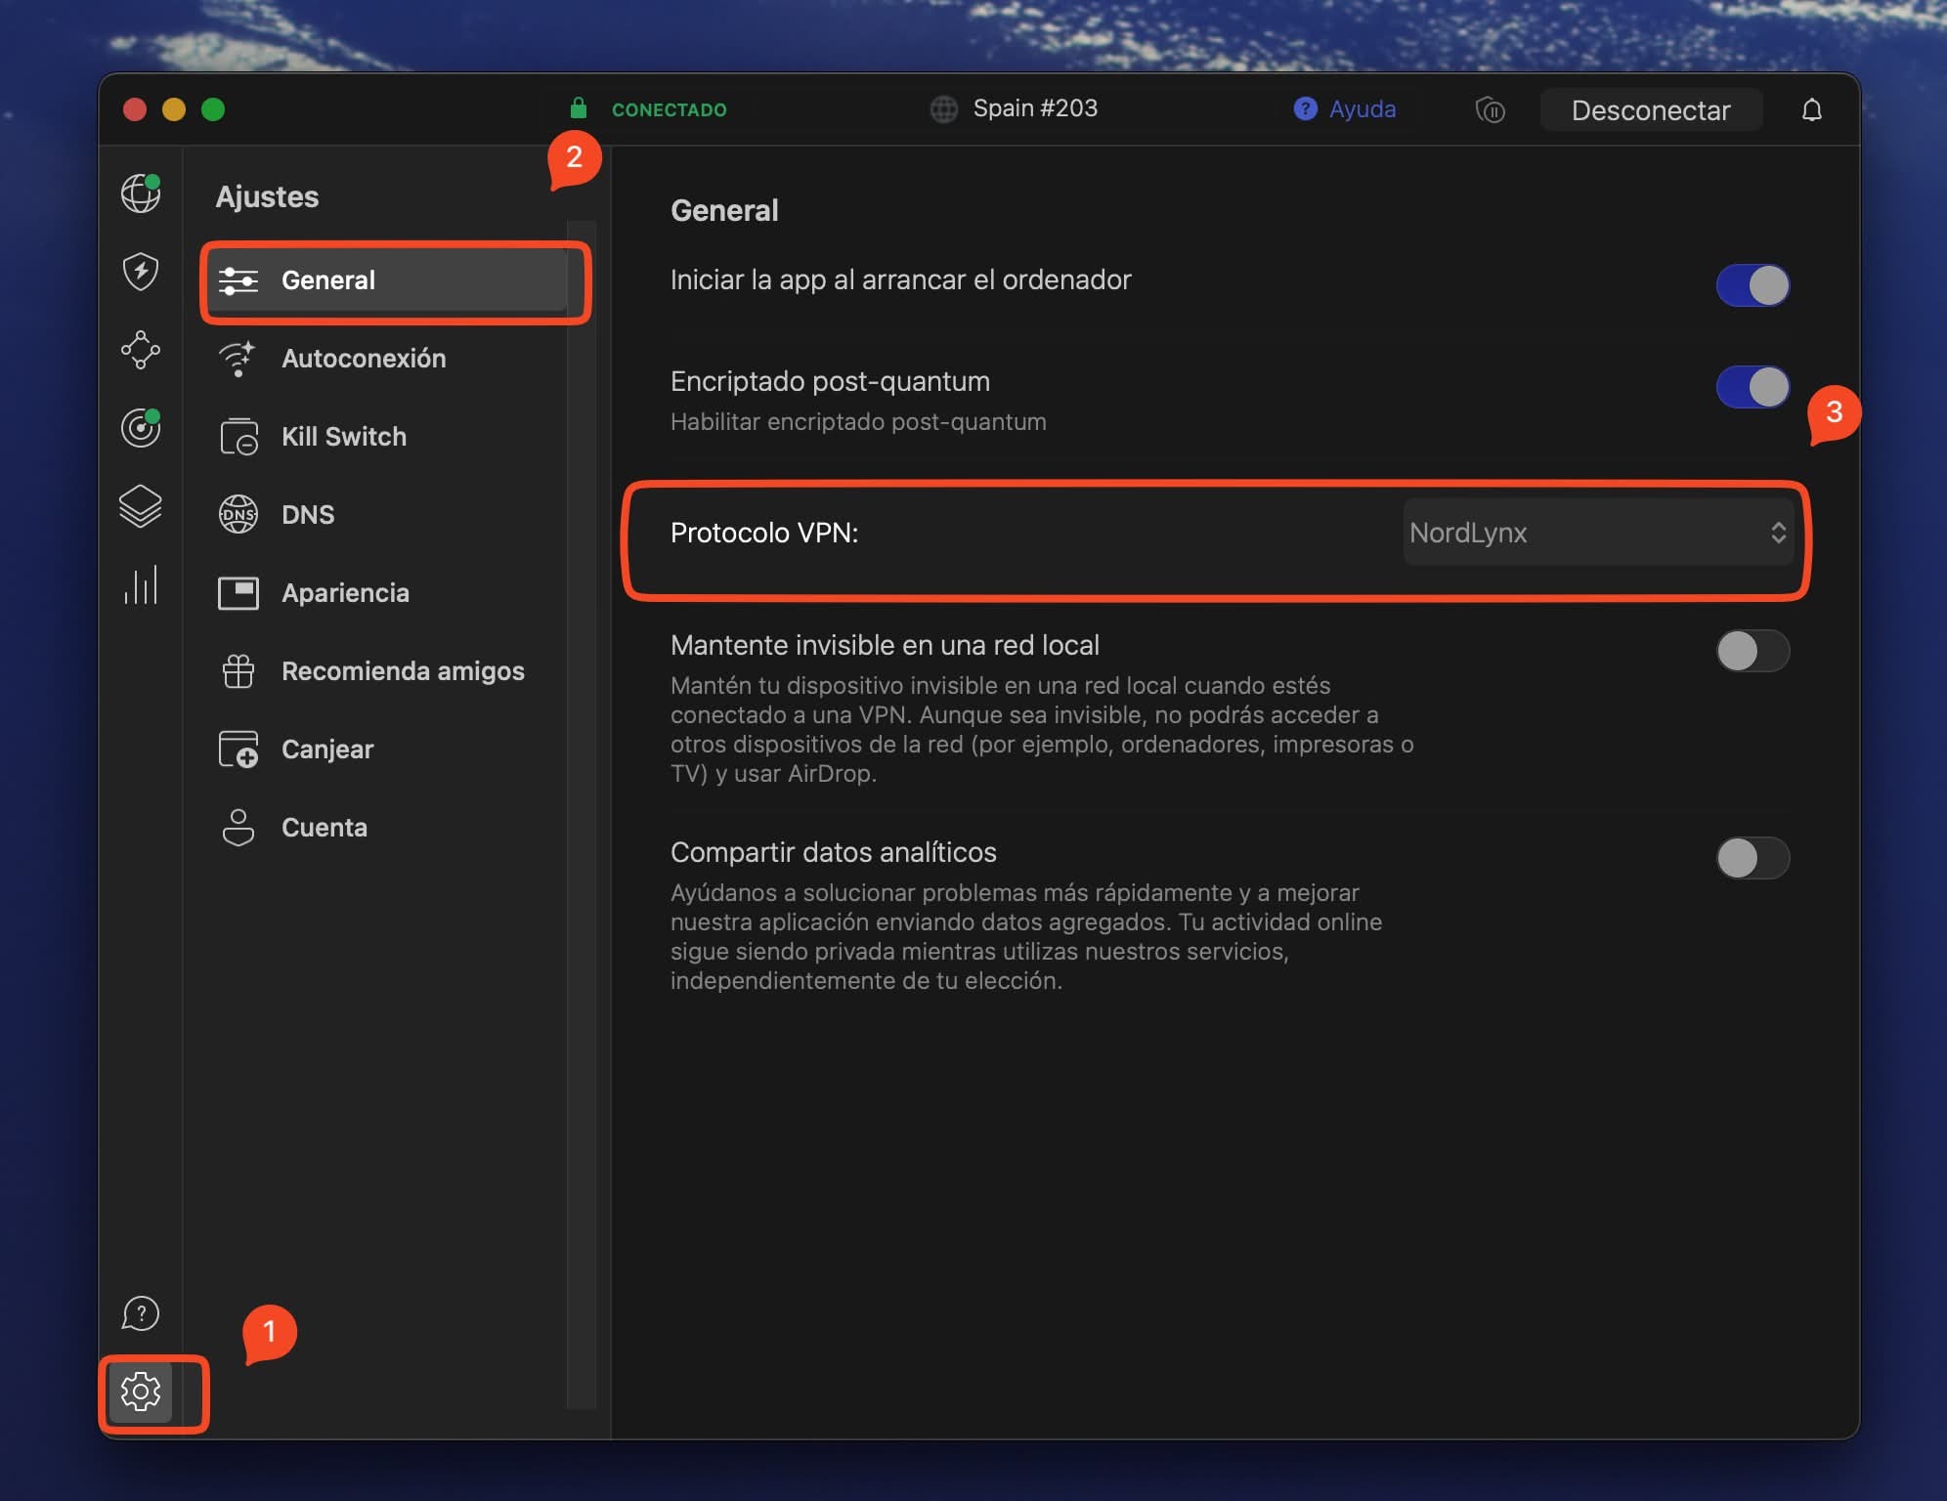Click Habilitar encriptado post-quantum description
The image size is (1947, 1501).
pyautogui.click(x=858, y=422)
